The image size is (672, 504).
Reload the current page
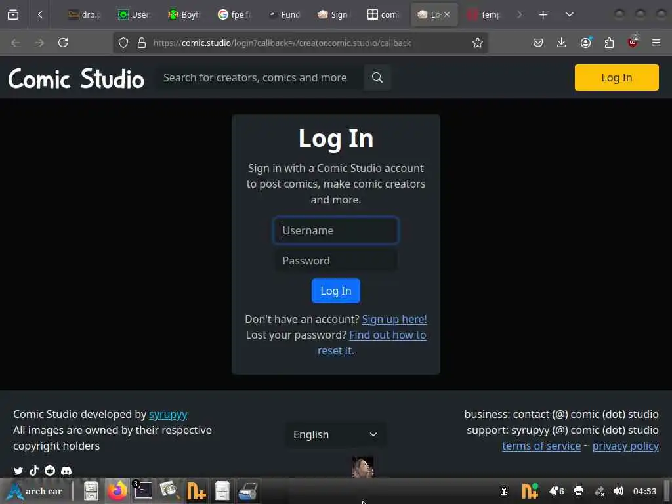pos(63,43)
